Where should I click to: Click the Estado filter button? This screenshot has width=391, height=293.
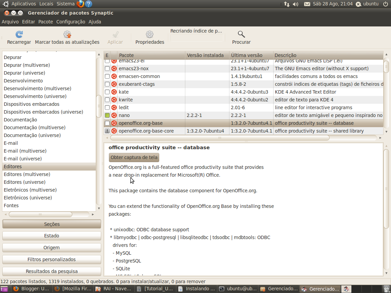(x=52, y=236)
